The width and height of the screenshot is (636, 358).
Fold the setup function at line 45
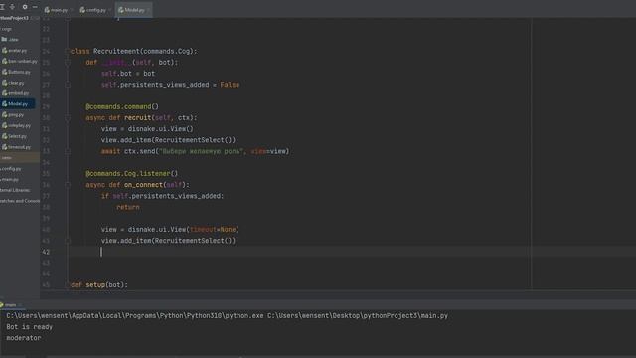[x=68, y=285]
